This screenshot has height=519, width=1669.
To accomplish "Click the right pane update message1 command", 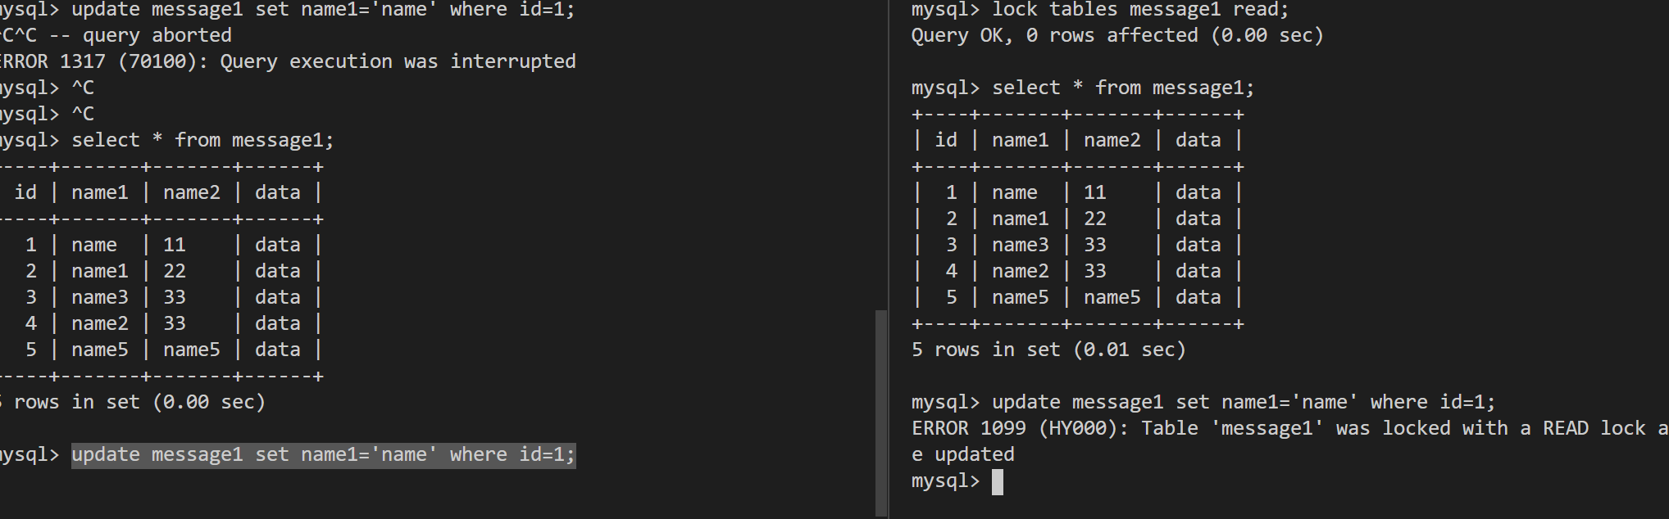I will pyautogui.click(x=1244, y=403).
